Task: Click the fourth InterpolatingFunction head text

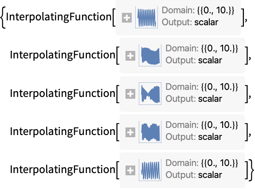Action: click(63, 132)
